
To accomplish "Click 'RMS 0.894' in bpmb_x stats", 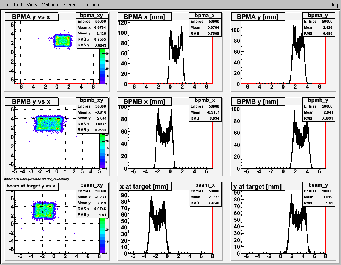I will pos(205,118).
